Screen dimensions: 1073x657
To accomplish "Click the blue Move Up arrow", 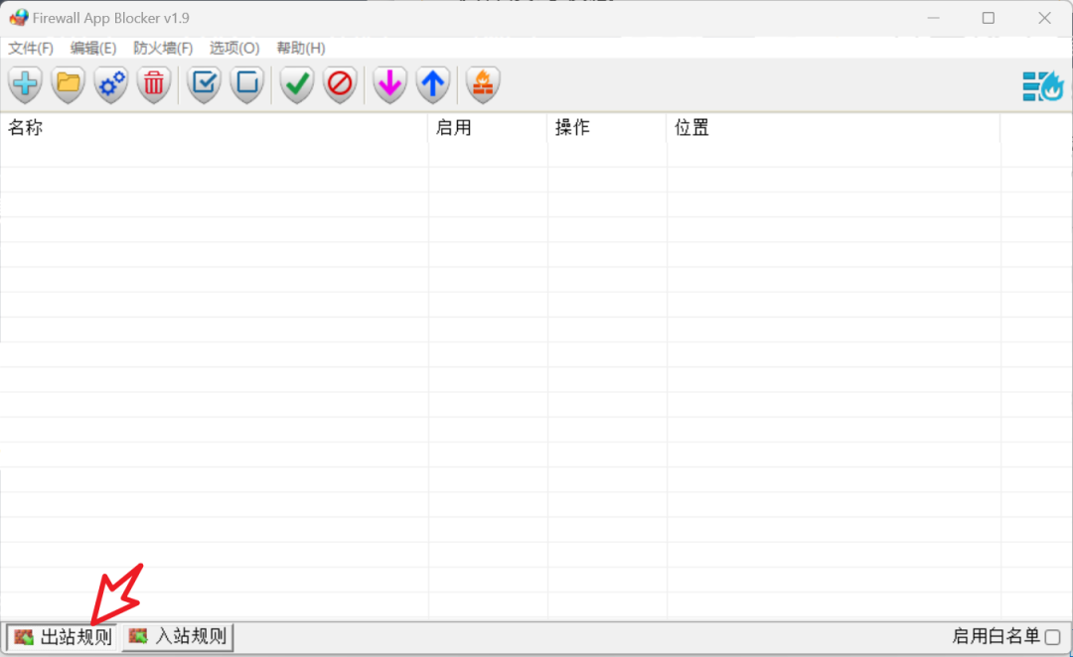I will click(432, 84).
